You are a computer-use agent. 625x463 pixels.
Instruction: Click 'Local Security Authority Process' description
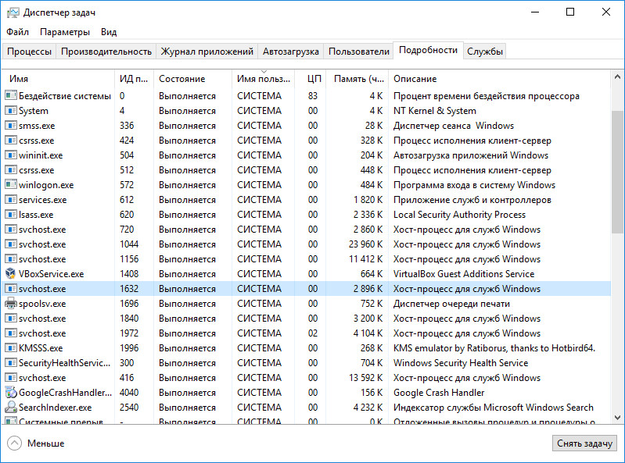460,215
